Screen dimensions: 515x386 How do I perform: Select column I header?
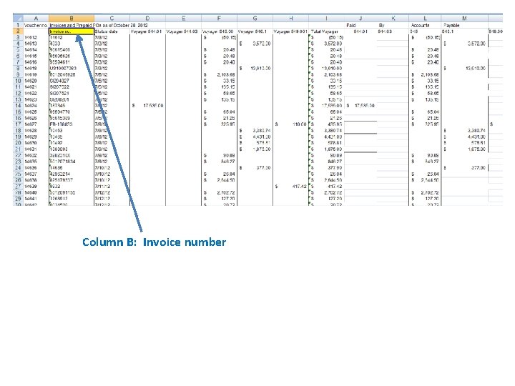coord(326,19)
